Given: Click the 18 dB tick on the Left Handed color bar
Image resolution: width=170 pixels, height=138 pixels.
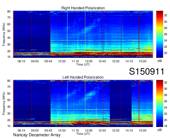Looking at the screenshot, I should [165, 126].
